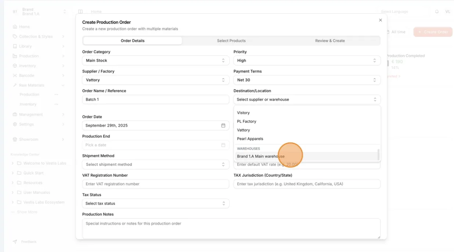Click the Feedback paper plane icon
The width and height of the screenshot is (454, 252).
[15, 242]
